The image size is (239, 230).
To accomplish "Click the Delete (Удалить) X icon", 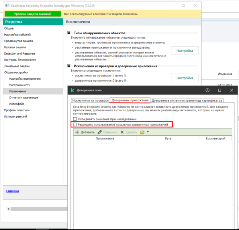I will [122, 132].
